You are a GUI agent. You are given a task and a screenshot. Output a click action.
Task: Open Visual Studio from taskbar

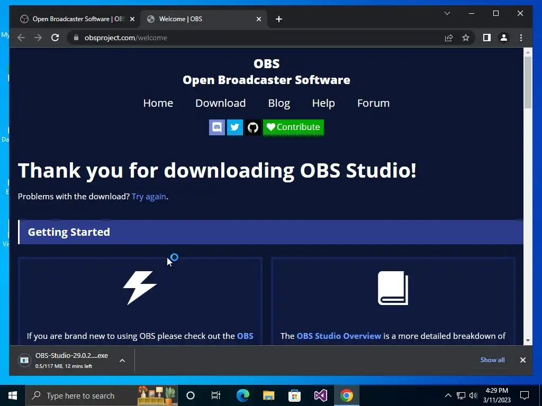tap(320, 395)
